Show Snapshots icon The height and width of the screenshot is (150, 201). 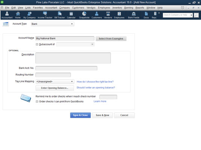tap(84, 15)
